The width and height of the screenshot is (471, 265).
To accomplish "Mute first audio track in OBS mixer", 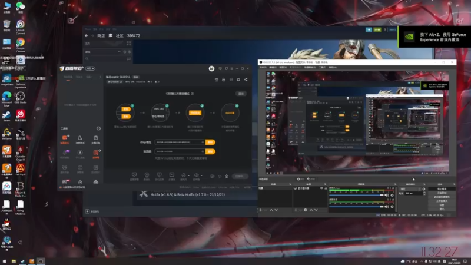I will pyautogui.click(x=387, y=196).
